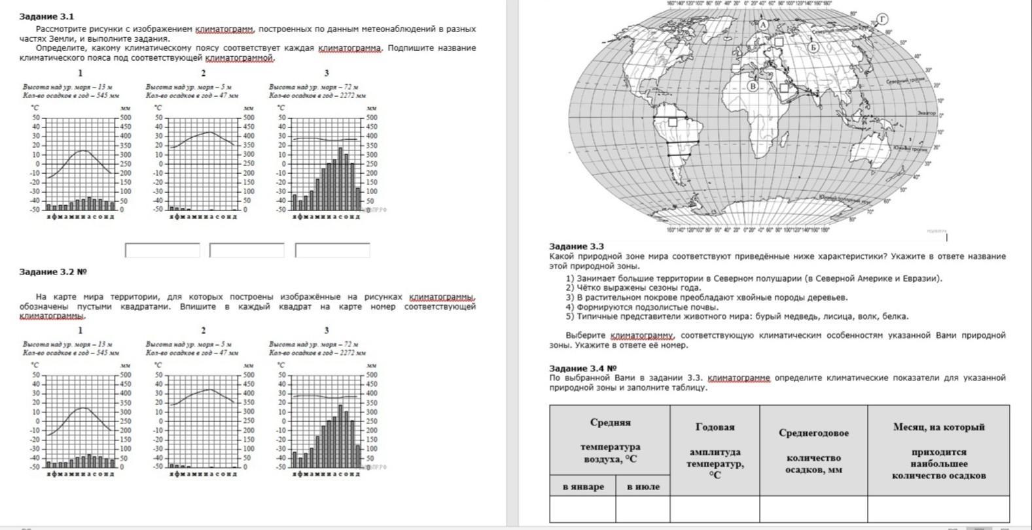Click the heading 'Задание 3.1'
Viewport: 1032px width, 530px height.
(47, 16)
